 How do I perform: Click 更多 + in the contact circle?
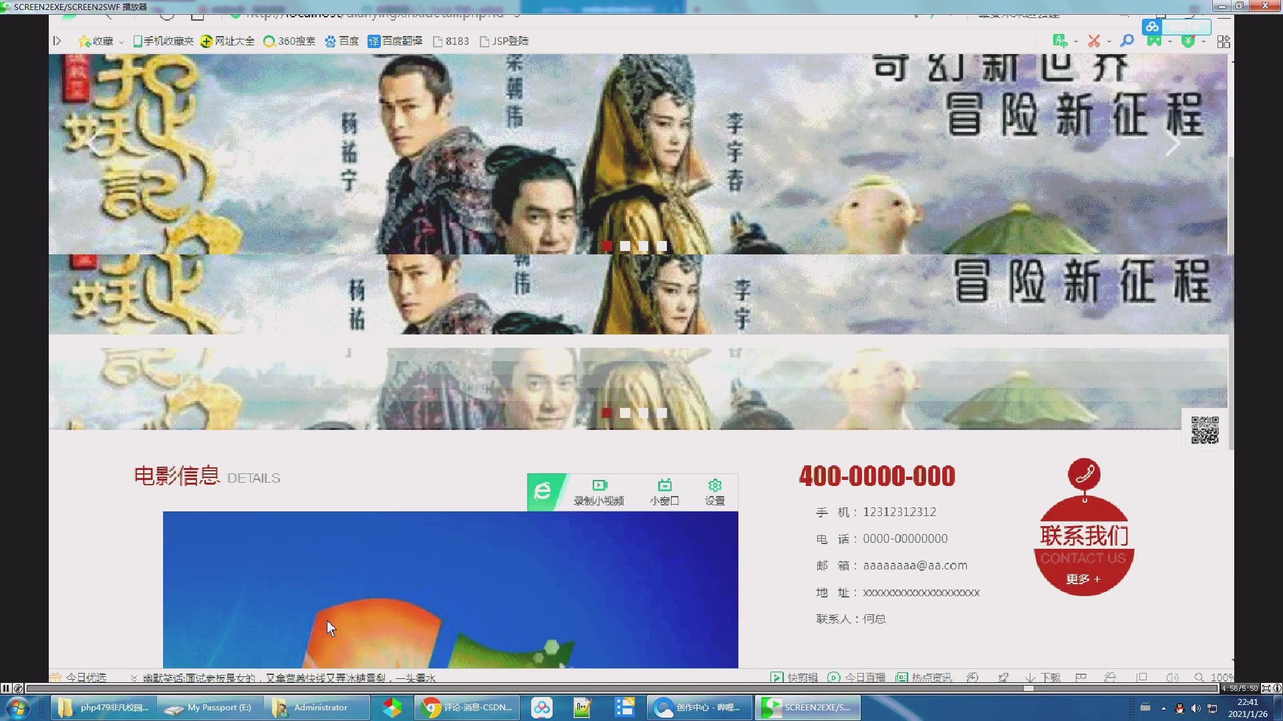[1083, 579]
